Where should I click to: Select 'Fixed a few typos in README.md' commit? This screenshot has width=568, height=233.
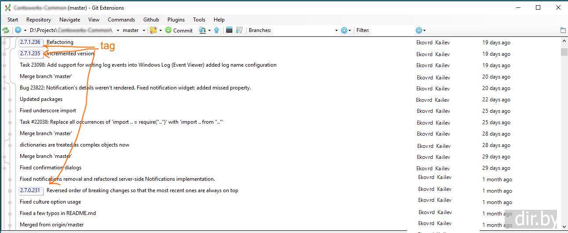(58, 213)
